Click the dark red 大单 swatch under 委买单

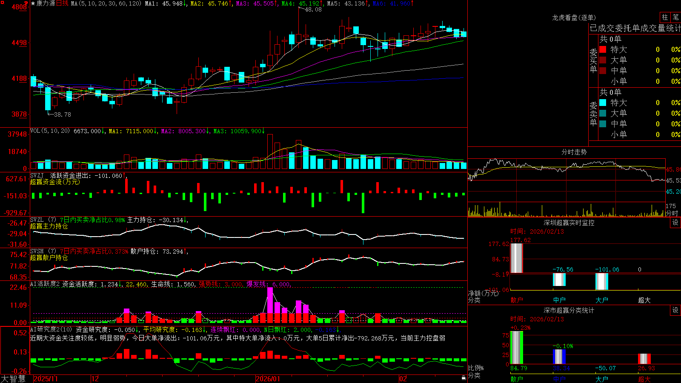pyautogui.click(x=603, y=60)
